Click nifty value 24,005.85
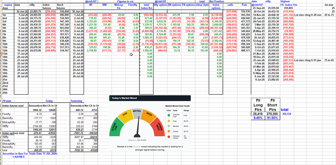Image resolution: width=336 pixels, height=165 pixels. click(x=36, y=15)
